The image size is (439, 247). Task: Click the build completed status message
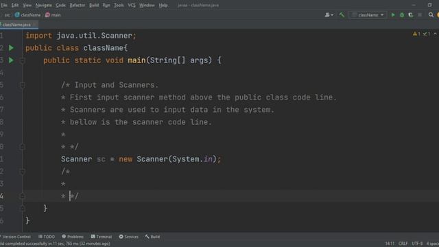55,244
